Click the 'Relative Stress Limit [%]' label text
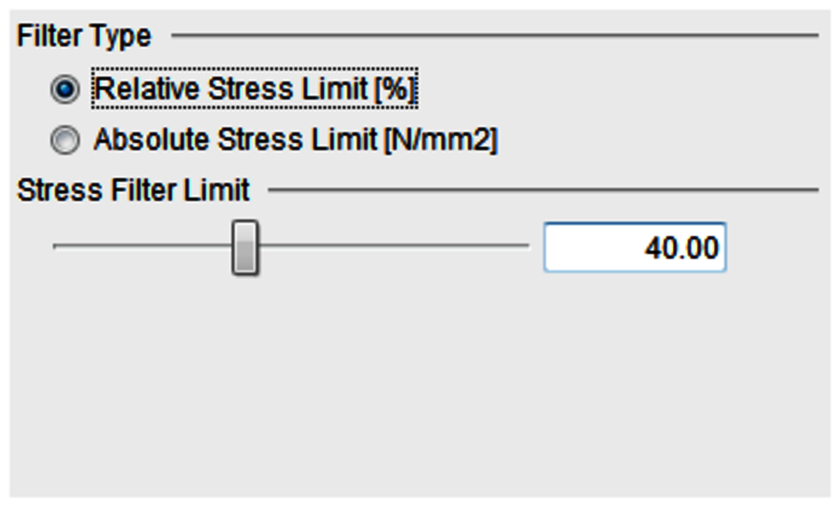 click(255, 89)
